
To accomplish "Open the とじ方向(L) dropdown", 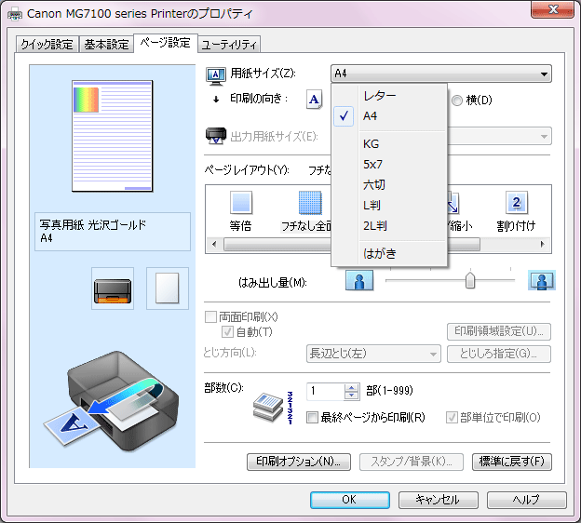I will (373, 354).
